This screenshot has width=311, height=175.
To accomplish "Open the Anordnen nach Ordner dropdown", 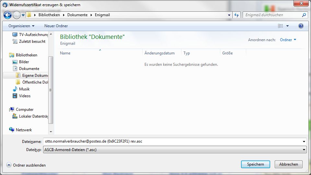I will (x=288, y=40).
